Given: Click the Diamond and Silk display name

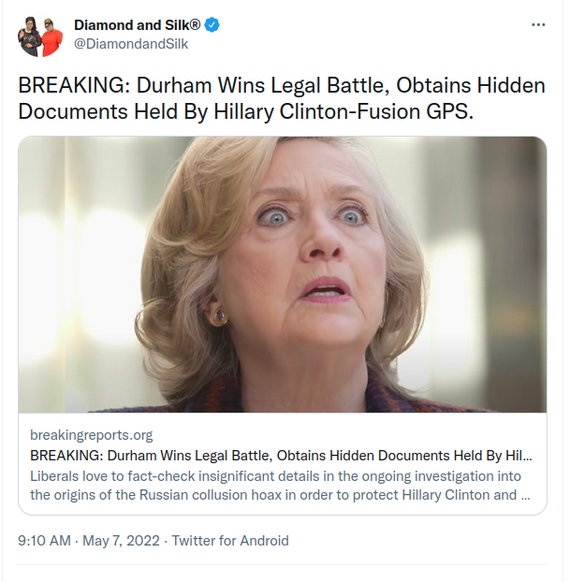Looking at the screenshot, I should [x=137, y=25].
